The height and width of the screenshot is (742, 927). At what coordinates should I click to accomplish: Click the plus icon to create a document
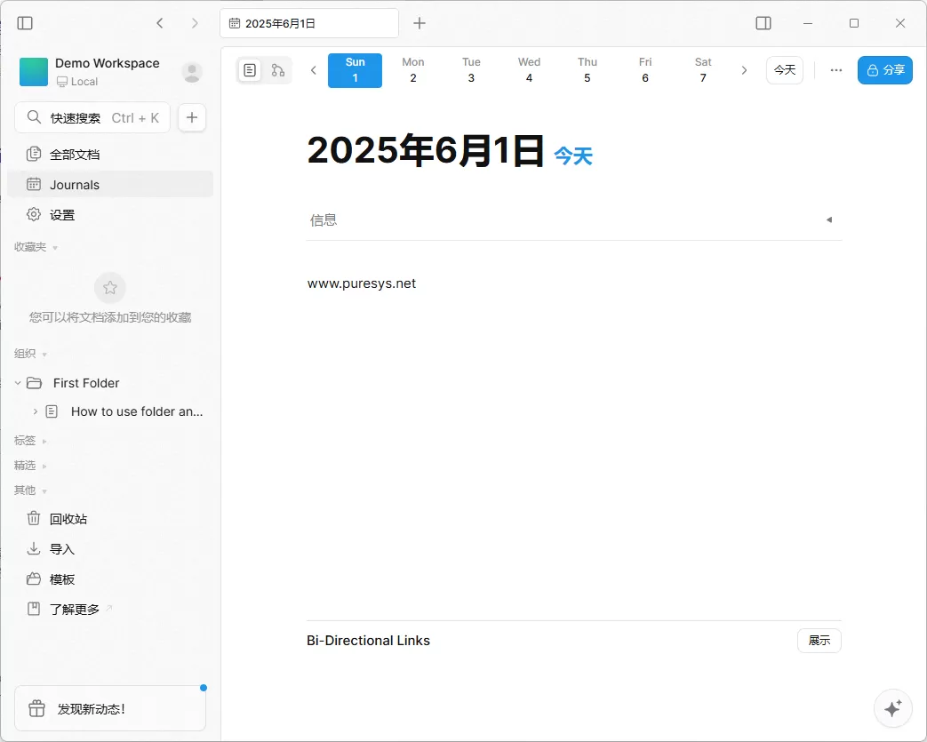coord(192,116)
